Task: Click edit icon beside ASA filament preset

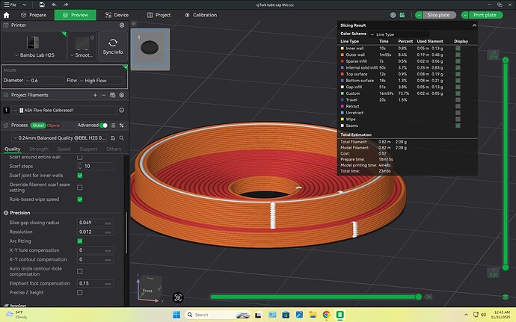Action: (x=121, y=110)
